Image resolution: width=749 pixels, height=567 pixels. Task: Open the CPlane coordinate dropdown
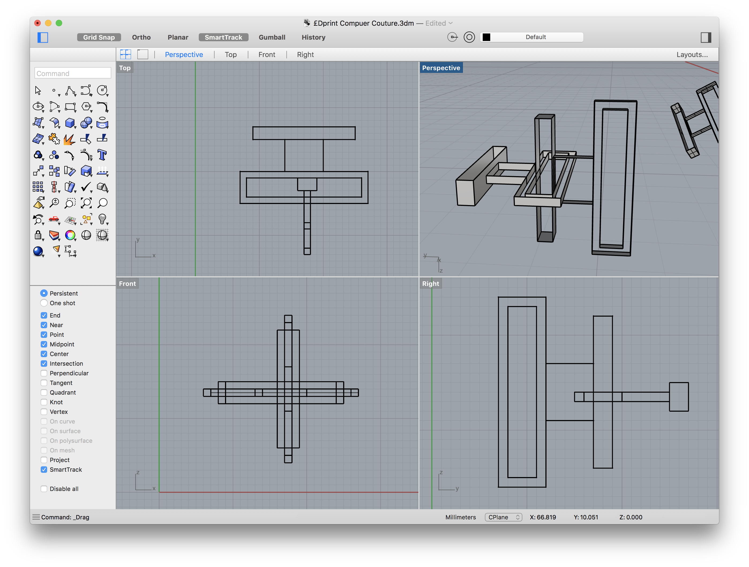pos(503,517)
